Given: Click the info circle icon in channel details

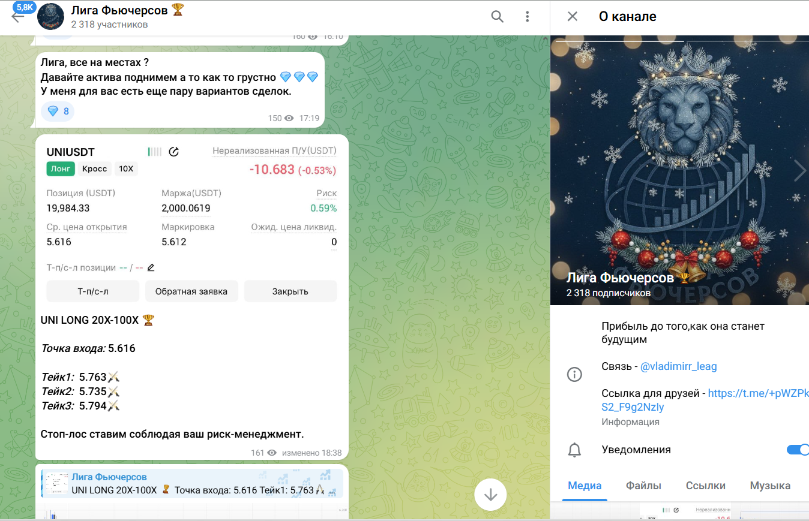Looking at the screenshot, I should point(574,375).
